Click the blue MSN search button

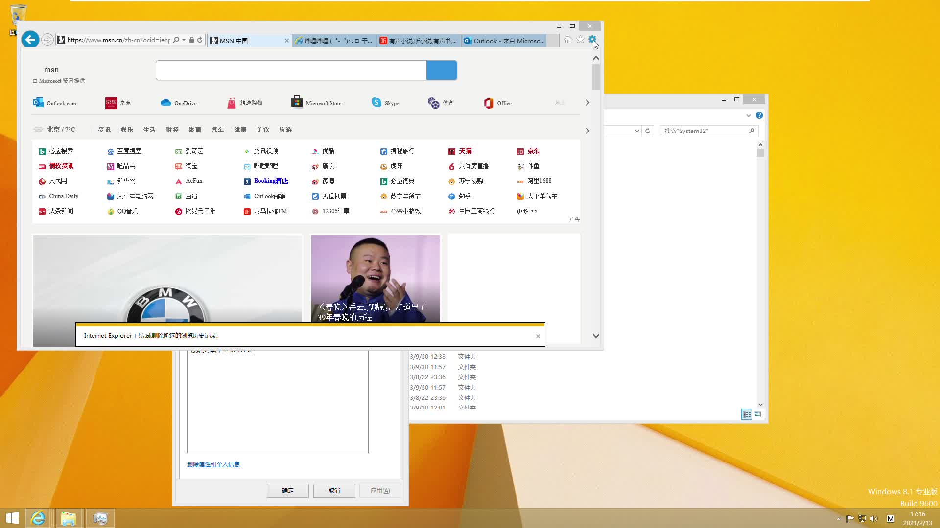click(x=442, y=70)
